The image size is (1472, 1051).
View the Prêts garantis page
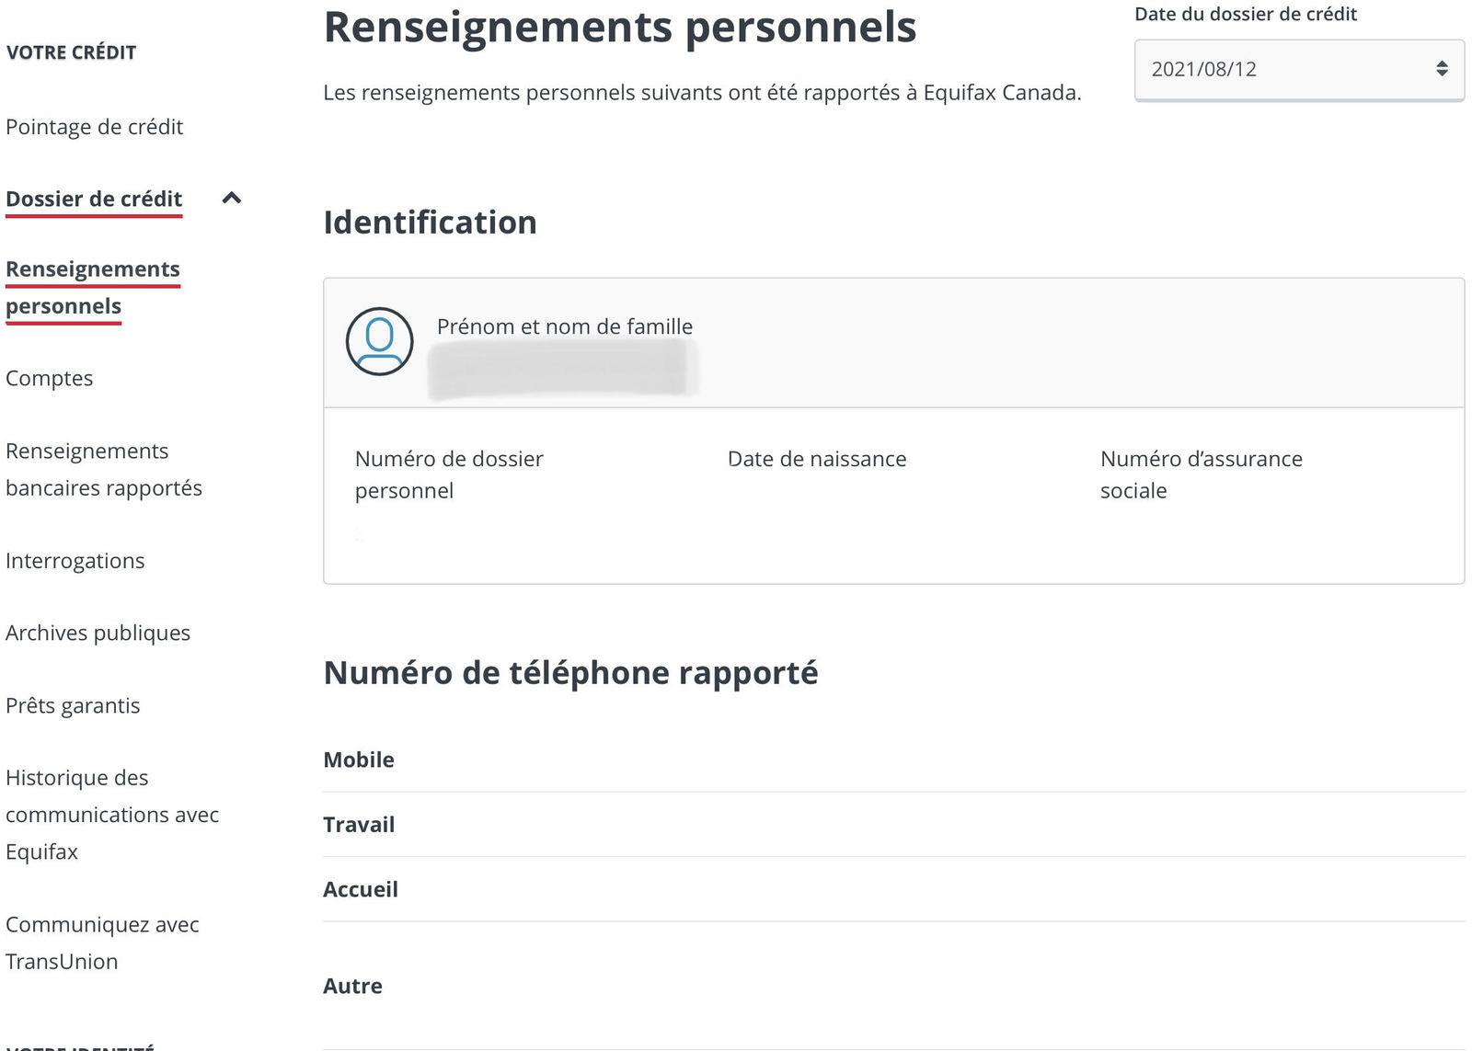click(73, 705)
